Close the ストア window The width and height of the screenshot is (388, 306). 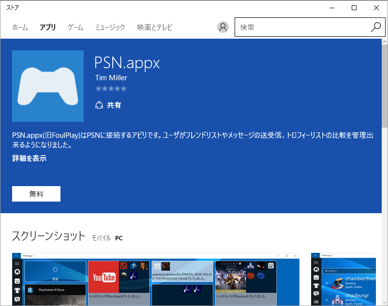tap(376, 8)
